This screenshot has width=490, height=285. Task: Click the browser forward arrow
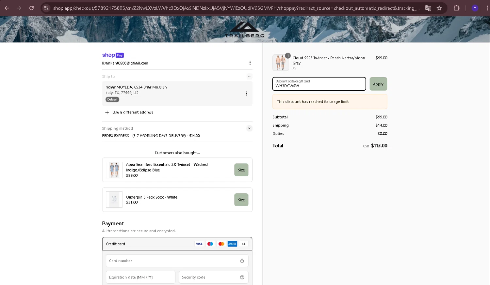[19, 8]
